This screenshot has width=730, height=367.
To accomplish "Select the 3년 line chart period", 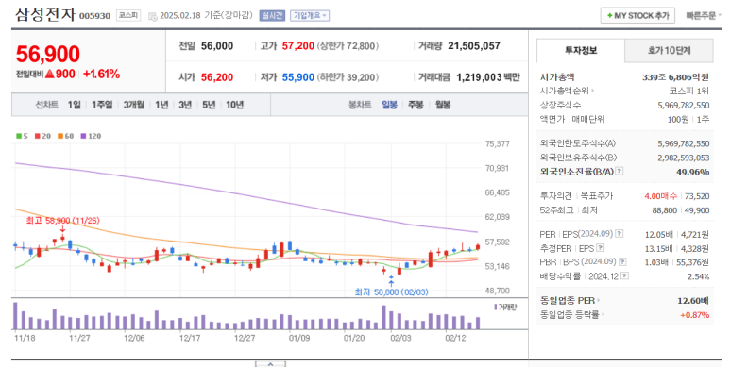I will (185, 105).
